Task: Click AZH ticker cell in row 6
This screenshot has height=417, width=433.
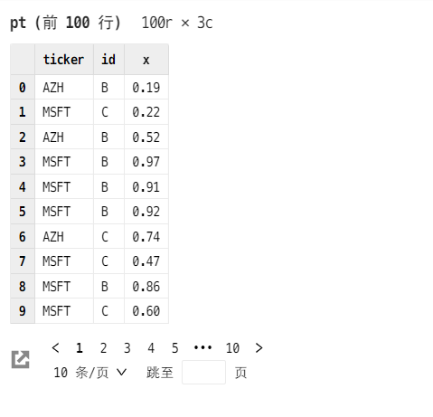Action: (64, 237)
